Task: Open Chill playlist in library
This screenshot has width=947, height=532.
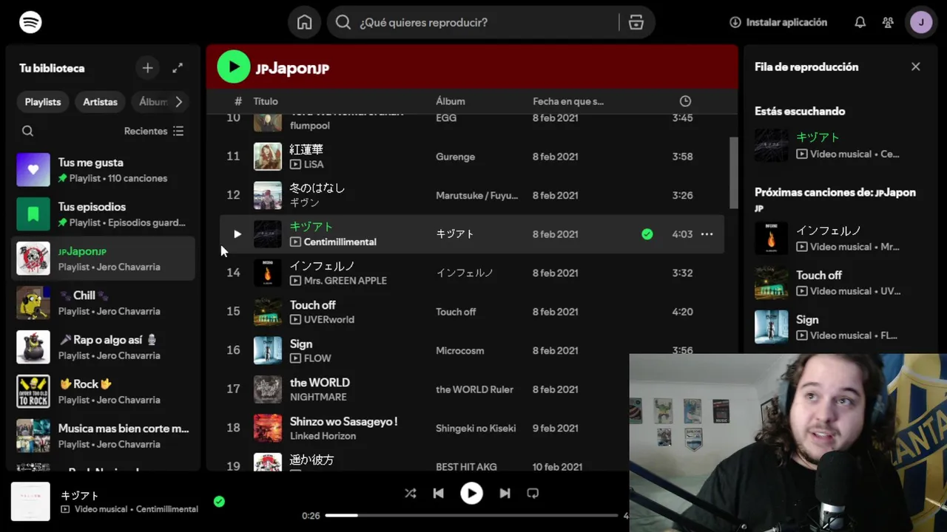Action: (104, 303)
